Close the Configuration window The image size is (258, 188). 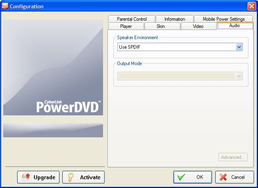point(252,6)
